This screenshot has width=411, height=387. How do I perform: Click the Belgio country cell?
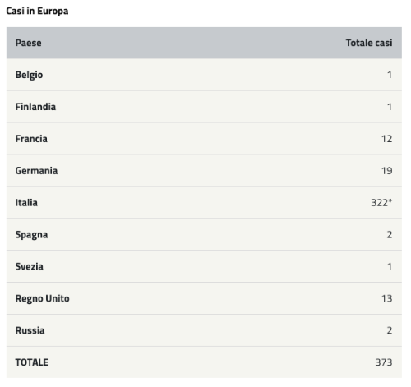point(29,75)
